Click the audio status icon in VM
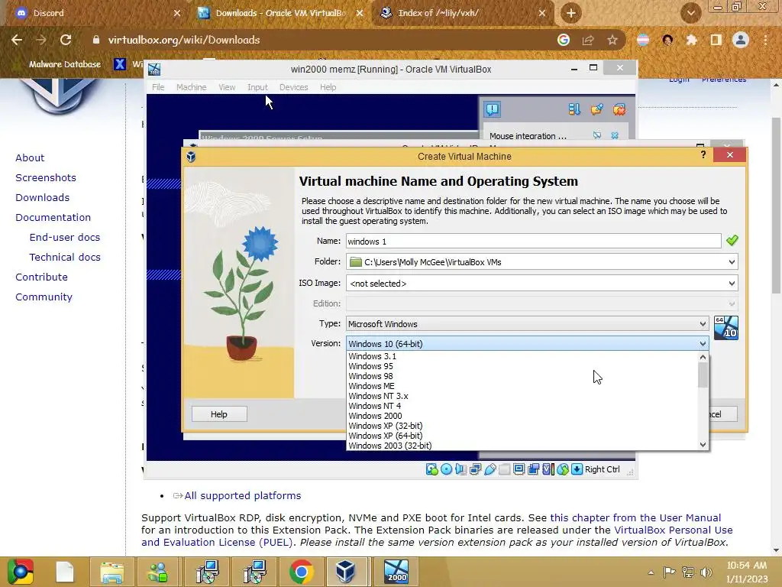This screenshot has width=782, height=587. coord(460,469)
